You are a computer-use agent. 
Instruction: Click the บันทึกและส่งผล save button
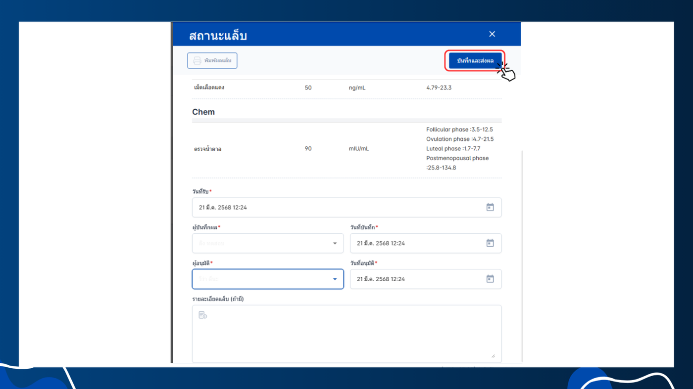[x=475, y=61]
